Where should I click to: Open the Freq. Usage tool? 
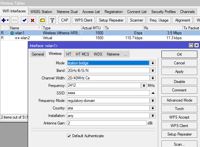click(x=159, y=20)
